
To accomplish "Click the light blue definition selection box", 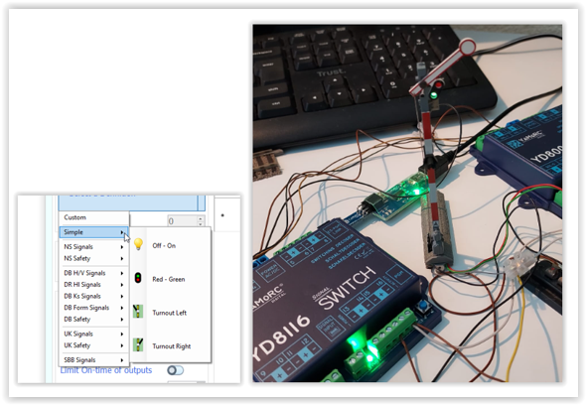I will click(x=132, y=202).
